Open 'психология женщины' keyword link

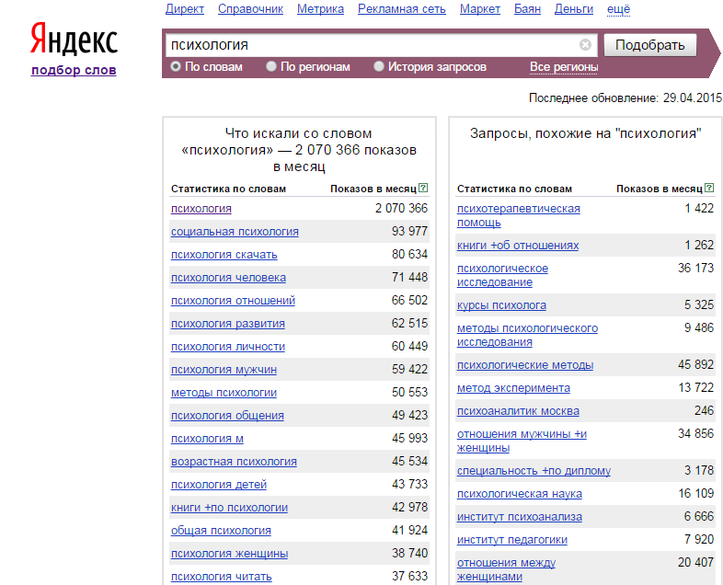[229, 554]
